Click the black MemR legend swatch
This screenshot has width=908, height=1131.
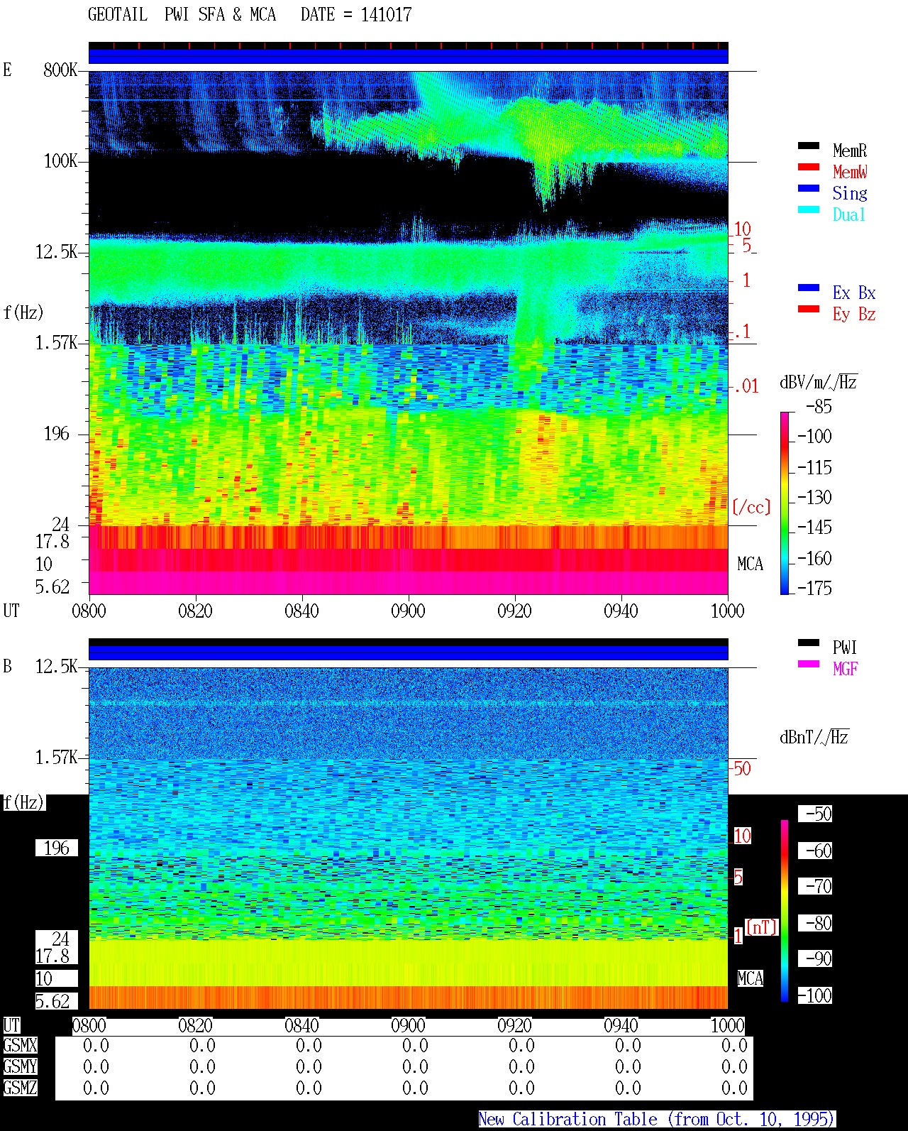[809, 146]
